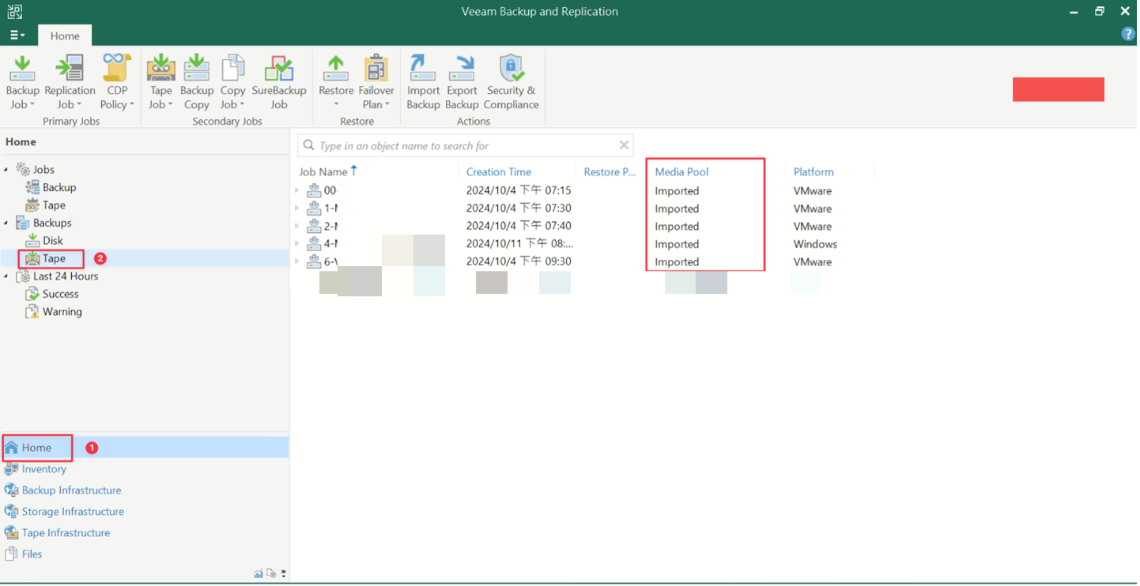Click the small icon beside the pane options arrow
This screenshot has height=586, width=1140.
point(271,574)
